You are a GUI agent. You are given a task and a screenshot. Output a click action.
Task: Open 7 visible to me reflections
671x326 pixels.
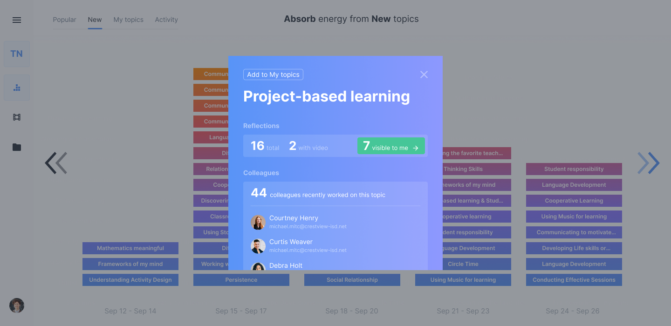click(391, 146)
